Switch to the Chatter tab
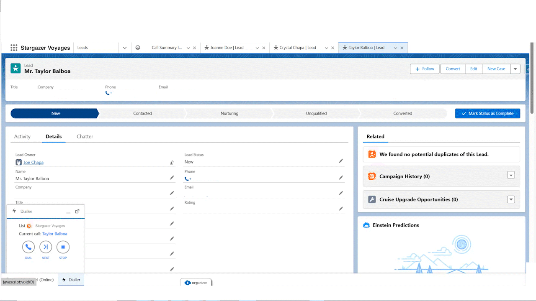The width and height of the screenshot is (536, 301). click(85, 137)
